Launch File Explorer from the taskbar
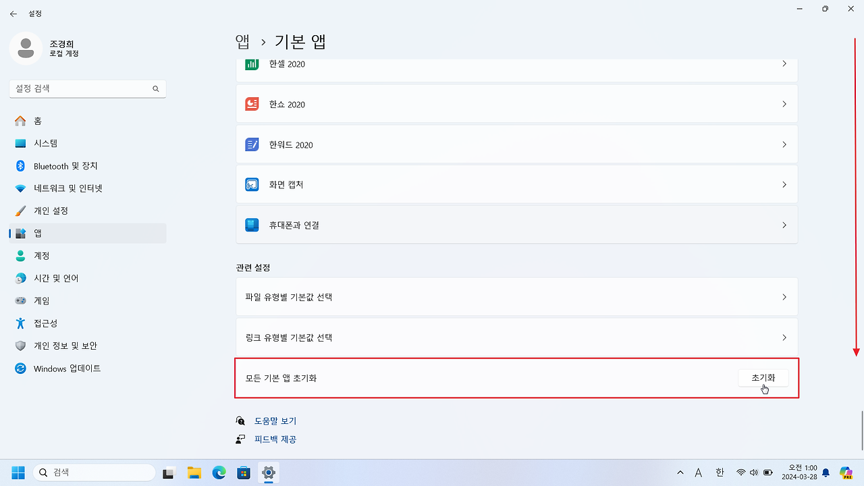The height and width of the screenshot is (486, 864). pos(194,473)
